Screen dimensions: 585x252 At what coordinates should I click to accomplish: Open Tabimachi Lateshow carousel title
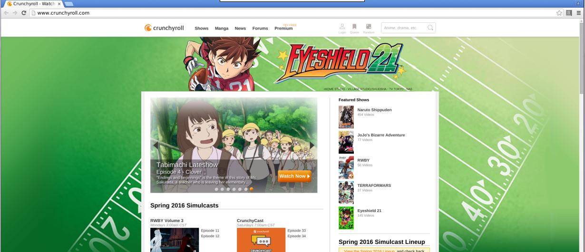click(187, 165)
